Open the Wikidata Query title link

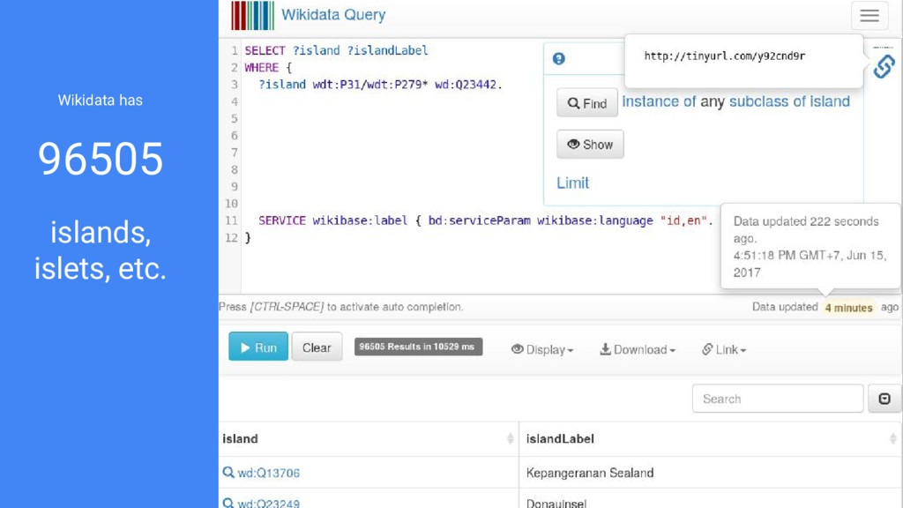click(x=332, y=15)
